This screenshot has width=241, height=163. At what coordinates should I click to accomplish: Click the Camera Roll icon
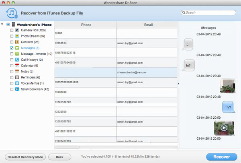[17, 30]
